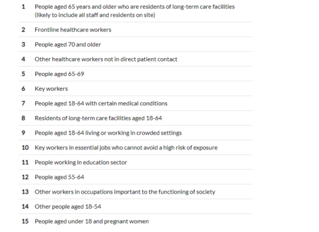This screenshot has width=319, height=232.
Task: Click the parenthetical note about staff and residents
Action: 95,15
